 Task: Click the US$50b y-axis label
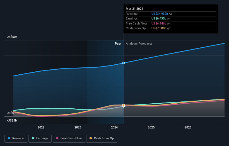pyautogui.click(x=12, y=37)
